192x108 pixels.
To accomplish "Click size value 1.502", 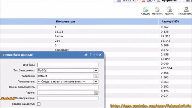I will click(165, 77).
